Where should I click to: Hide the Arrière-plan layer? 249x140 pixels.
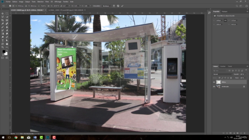pos(214,86)
